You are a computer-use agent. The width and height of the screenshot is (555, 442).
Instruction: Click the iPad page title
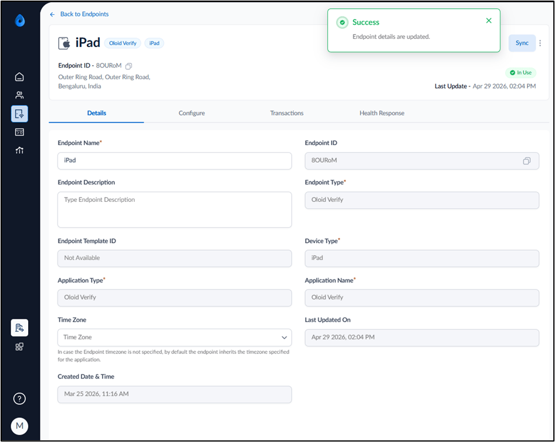pos(88,43)
